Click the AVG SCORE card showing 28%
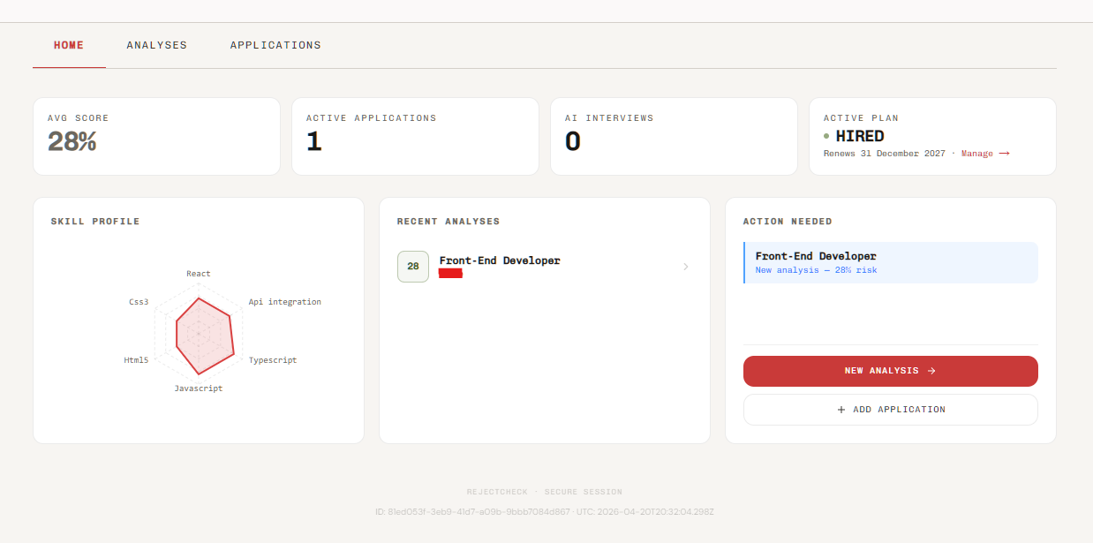 (x=156, y=136)
